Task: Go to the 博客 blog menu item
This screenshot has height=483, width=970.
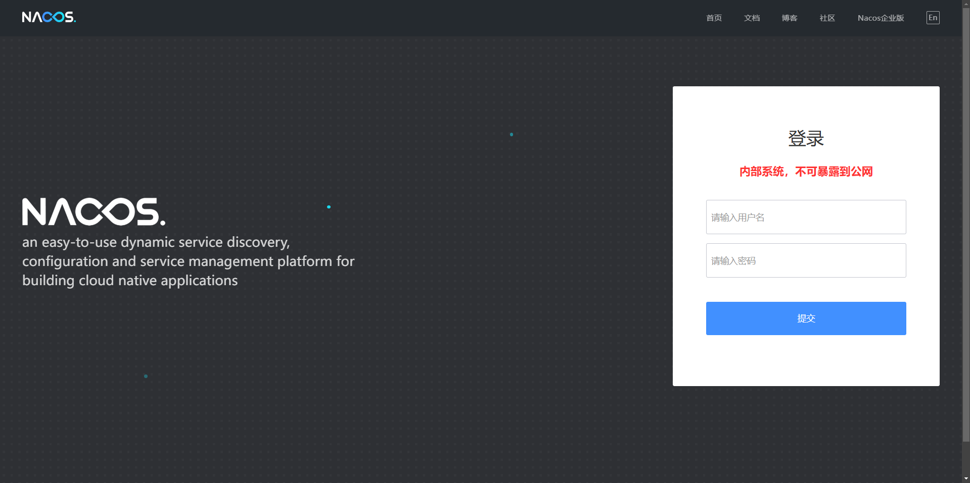Action: click(x=790, y=18)
